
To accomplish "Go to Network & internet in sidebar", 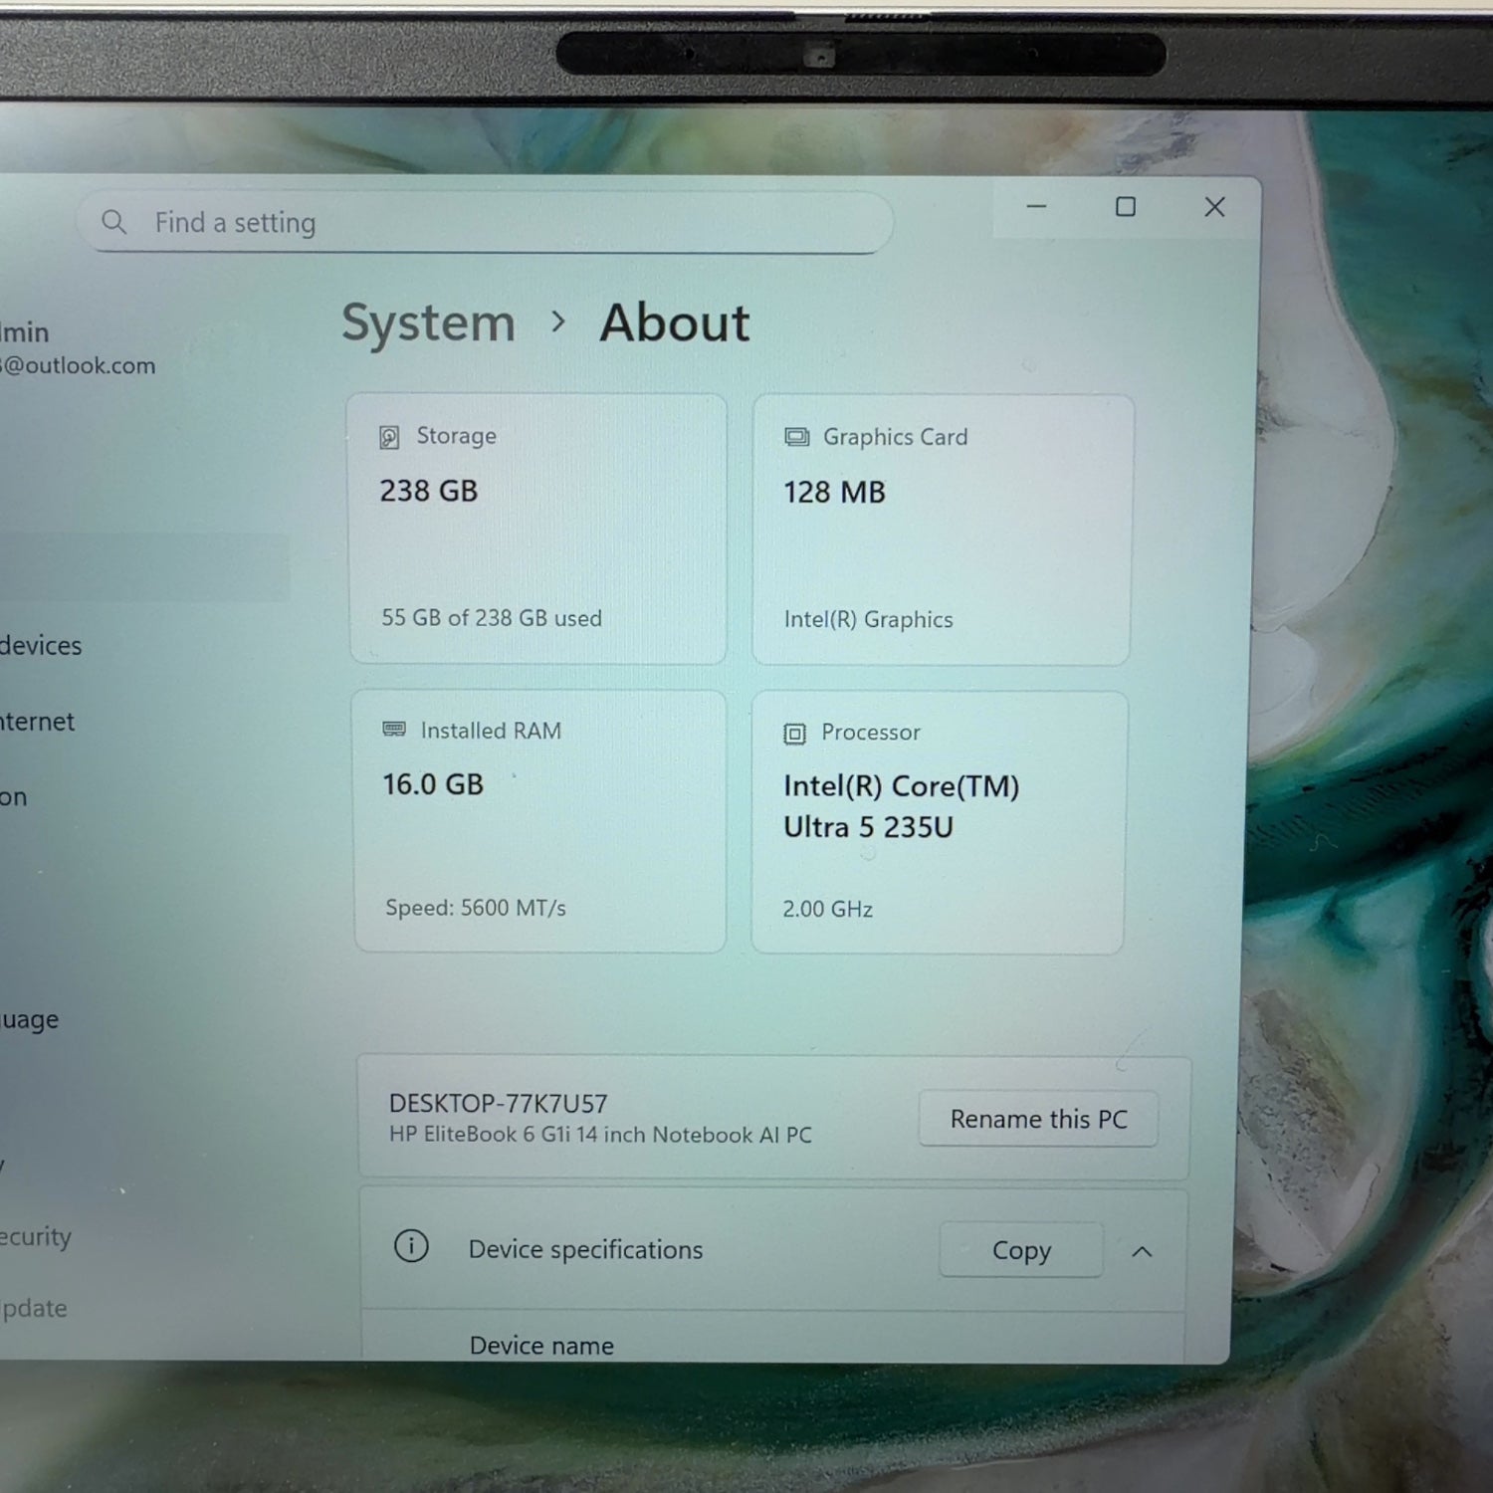I will 38,722.
